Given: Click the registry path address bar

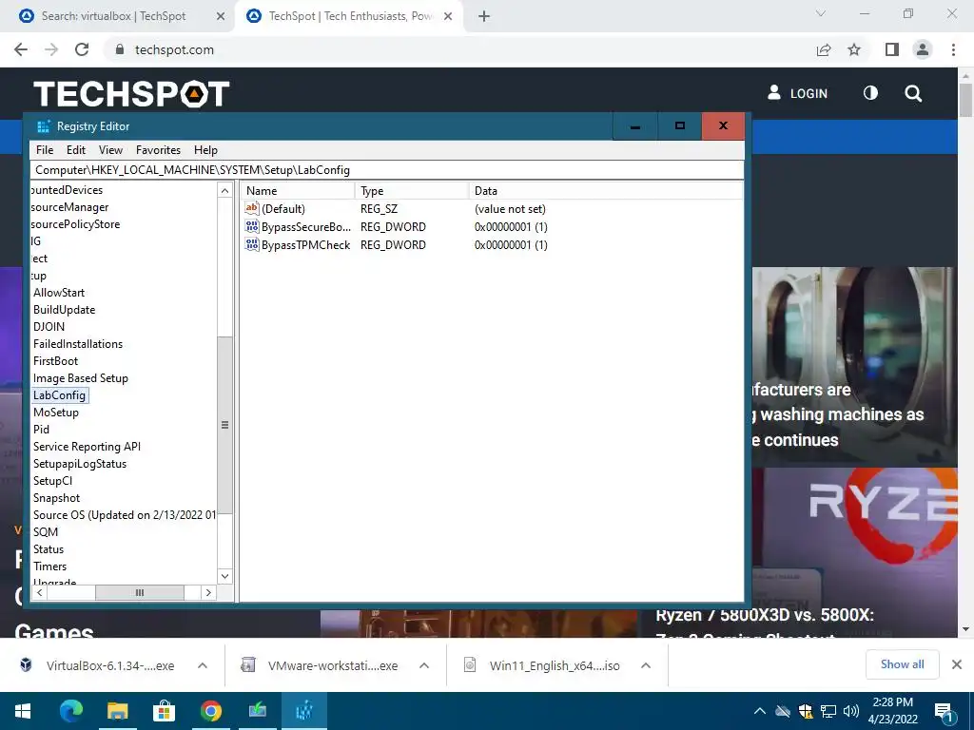Looking at the screenshot, I should click(386, 170).
